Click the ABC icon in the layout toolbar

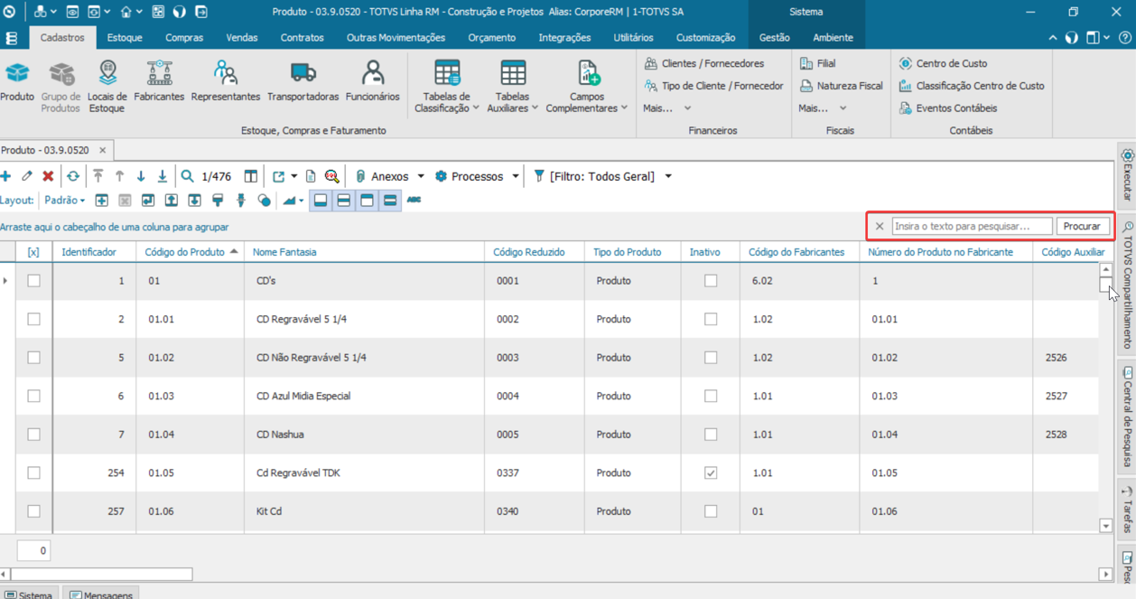point(414,200)
